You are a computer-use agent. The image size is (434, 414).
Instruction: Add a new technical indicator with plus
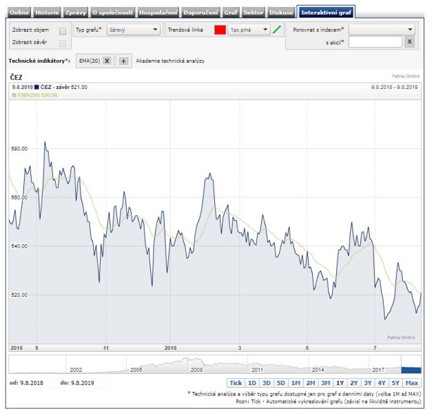[124, 61]
